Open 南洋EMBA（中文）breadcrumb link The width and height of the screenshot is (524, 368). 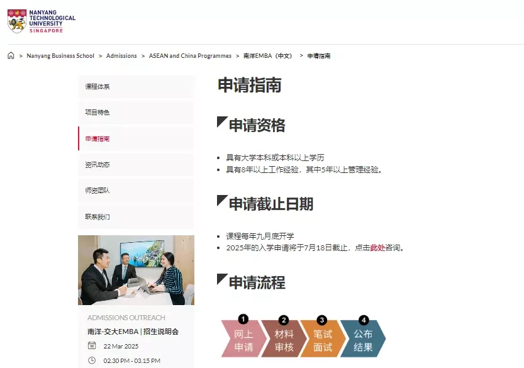click(x=268, y=56)
